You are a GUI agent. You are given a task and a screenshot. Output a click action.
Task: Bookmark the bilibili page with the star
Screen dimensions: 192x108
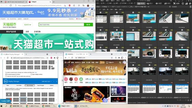(x=112, y=58)
